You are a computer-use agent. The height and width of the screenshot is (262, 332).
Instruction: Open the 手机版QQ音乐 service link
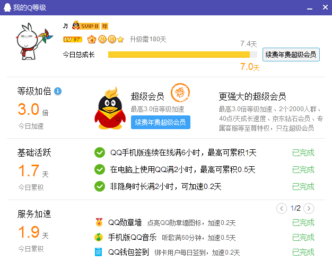(132, 237)
